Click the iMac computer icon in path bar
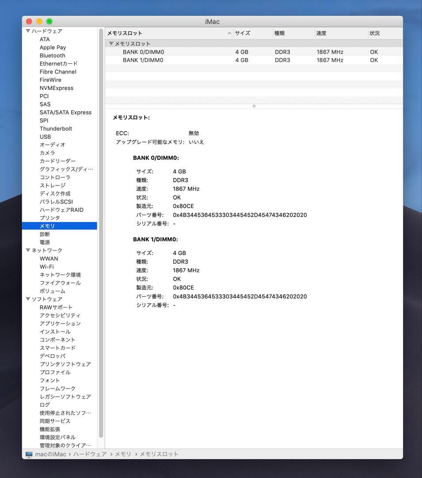Viewport: 422px width, 478px height. pos(29,454)
